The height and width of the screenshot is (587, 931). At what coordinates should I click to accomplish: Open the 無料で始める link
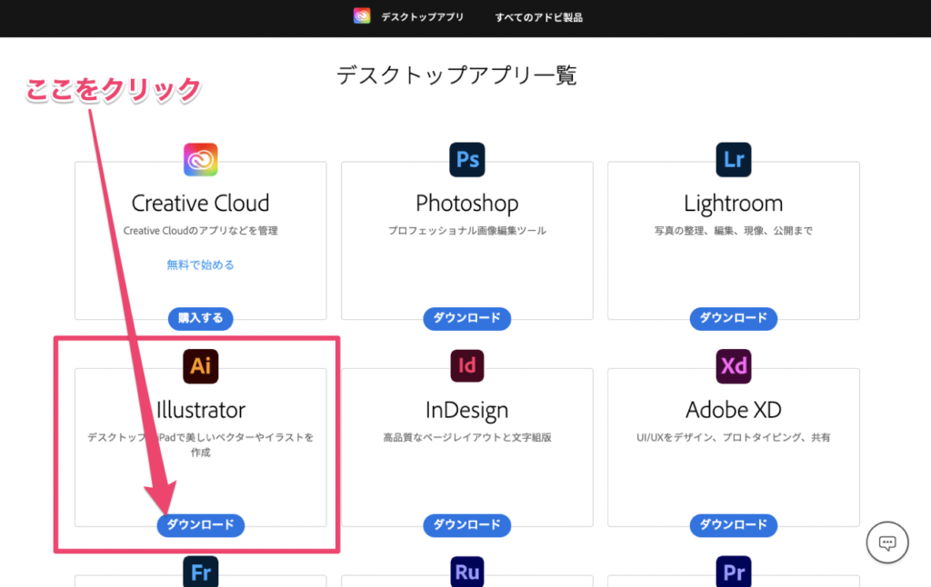click(200, 264)
